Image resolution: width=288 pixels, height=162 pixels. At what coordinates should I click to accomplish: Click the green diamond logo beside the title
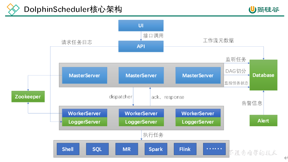point(13,9)
